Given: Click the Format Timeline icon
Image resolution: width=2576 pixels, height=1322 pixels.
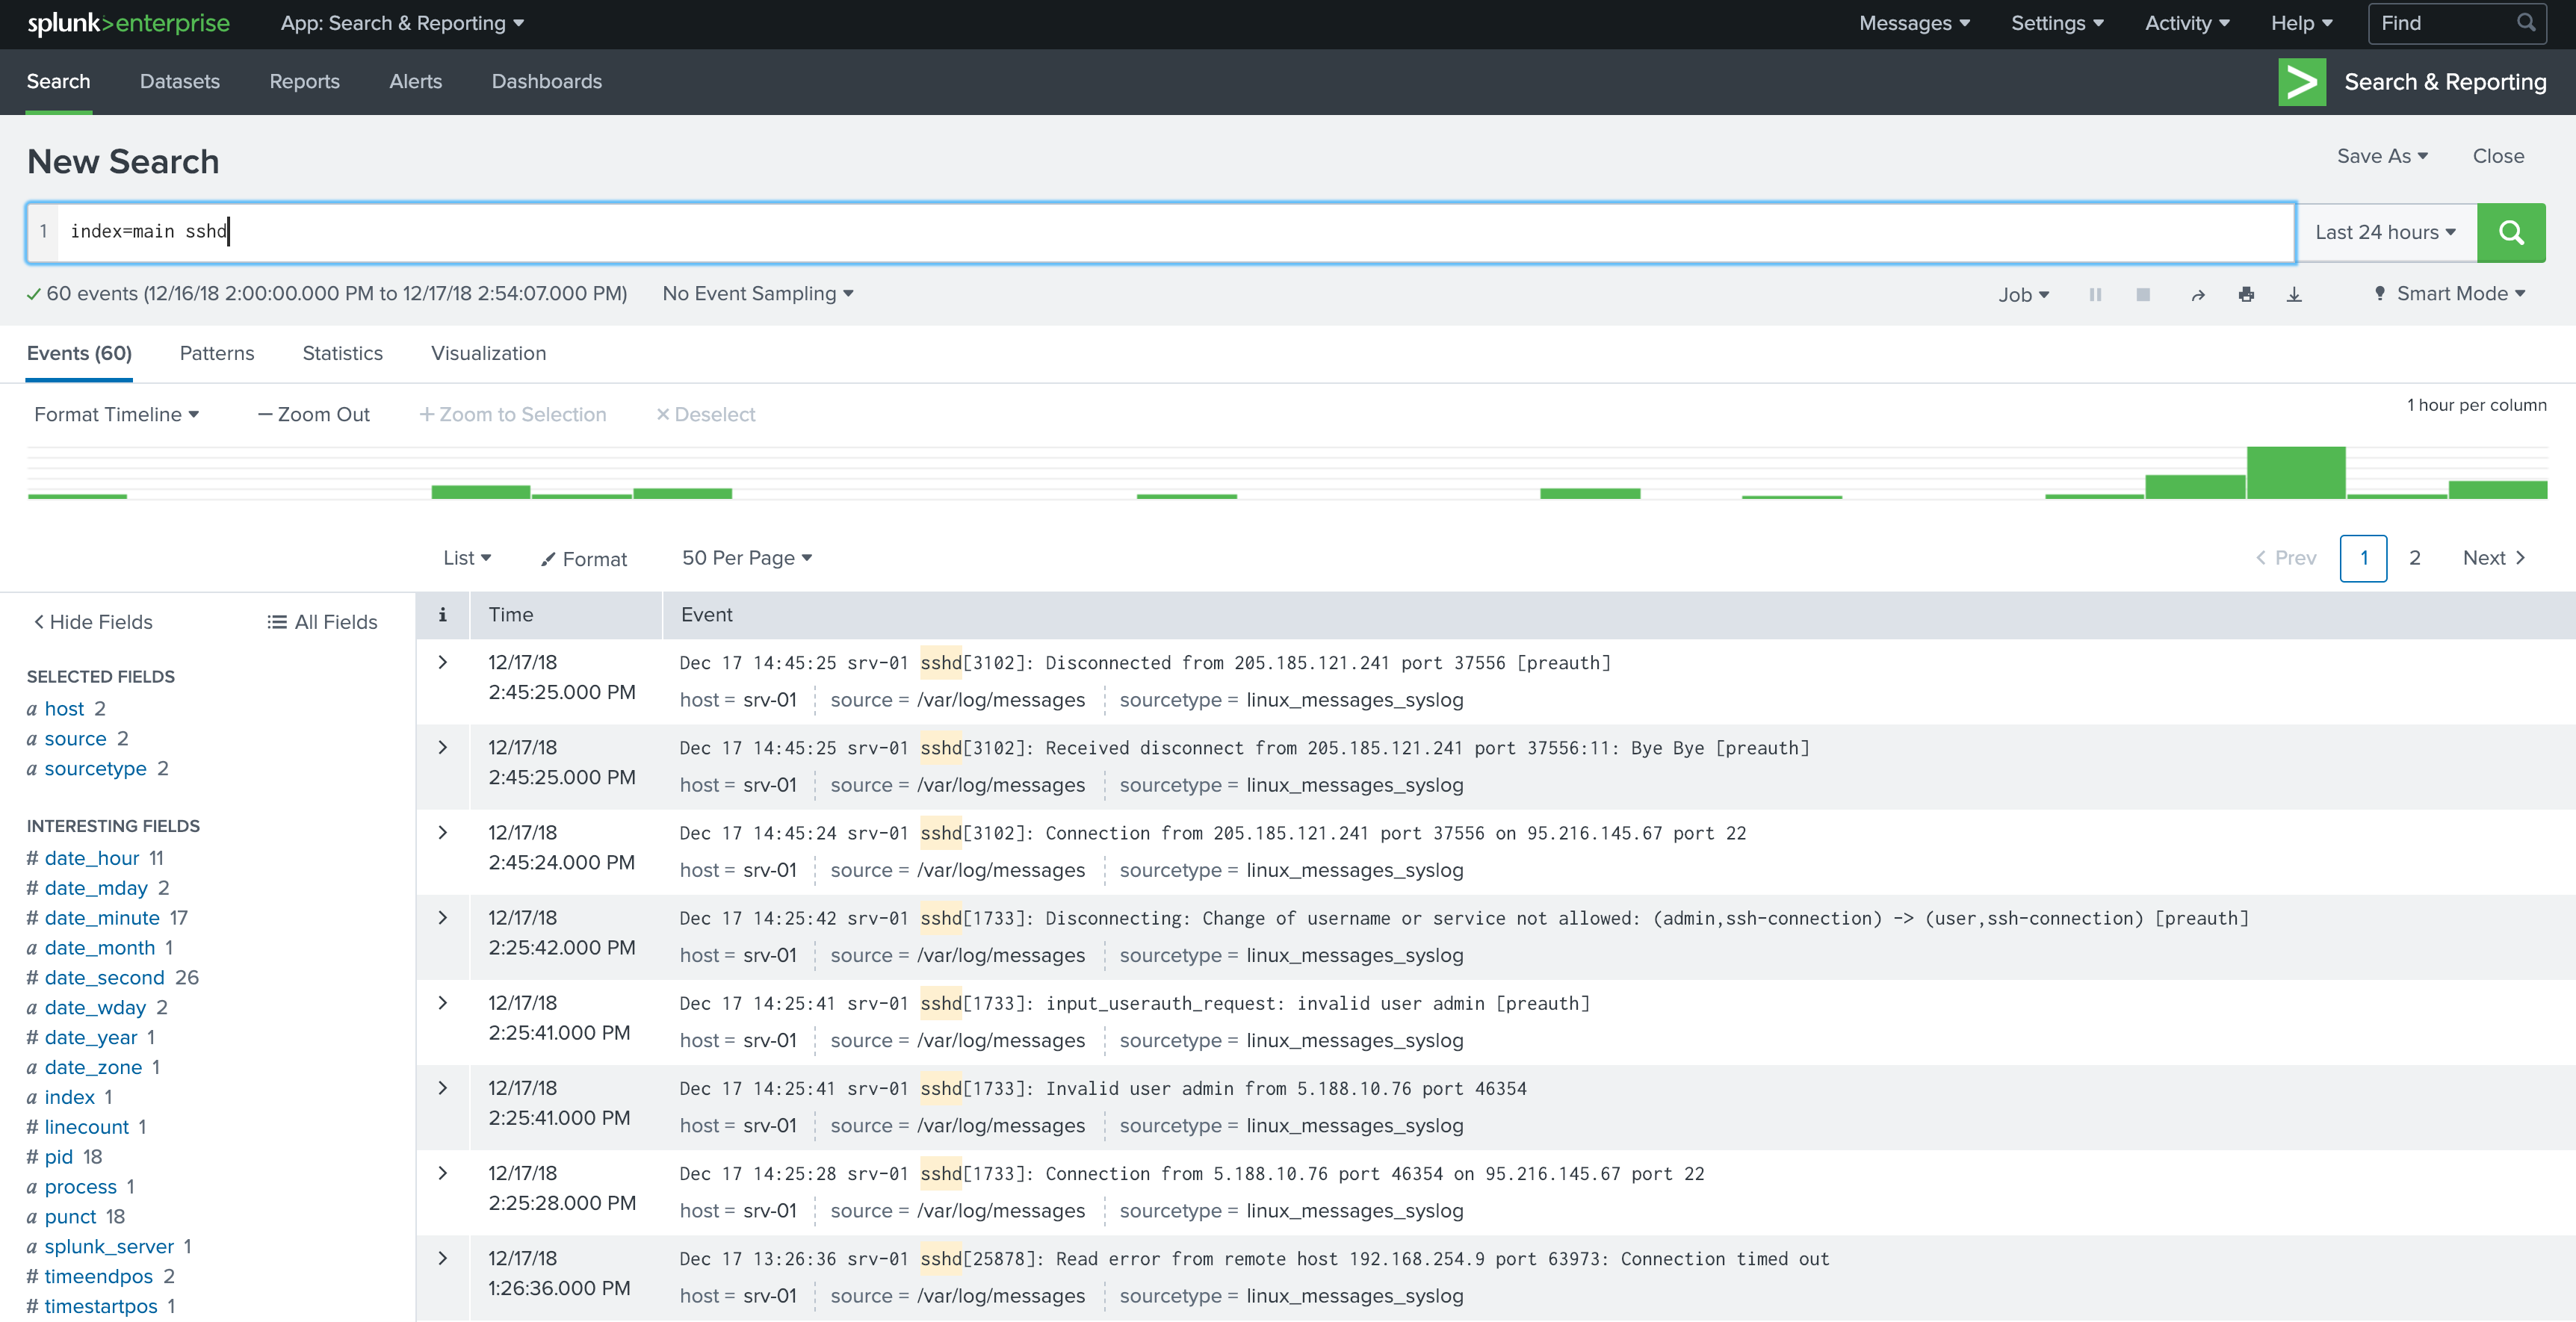Looking at the screenshot, I should [x=114, y=413].
